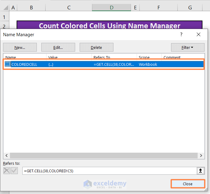
Task: Select column E header in worksheet
Action: click(135, 8)
